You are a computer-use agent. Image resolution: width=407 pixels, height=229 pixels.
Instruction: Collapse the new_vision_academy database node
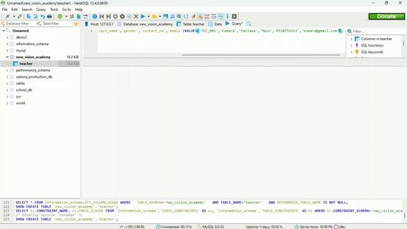click(x=7, y=57)
